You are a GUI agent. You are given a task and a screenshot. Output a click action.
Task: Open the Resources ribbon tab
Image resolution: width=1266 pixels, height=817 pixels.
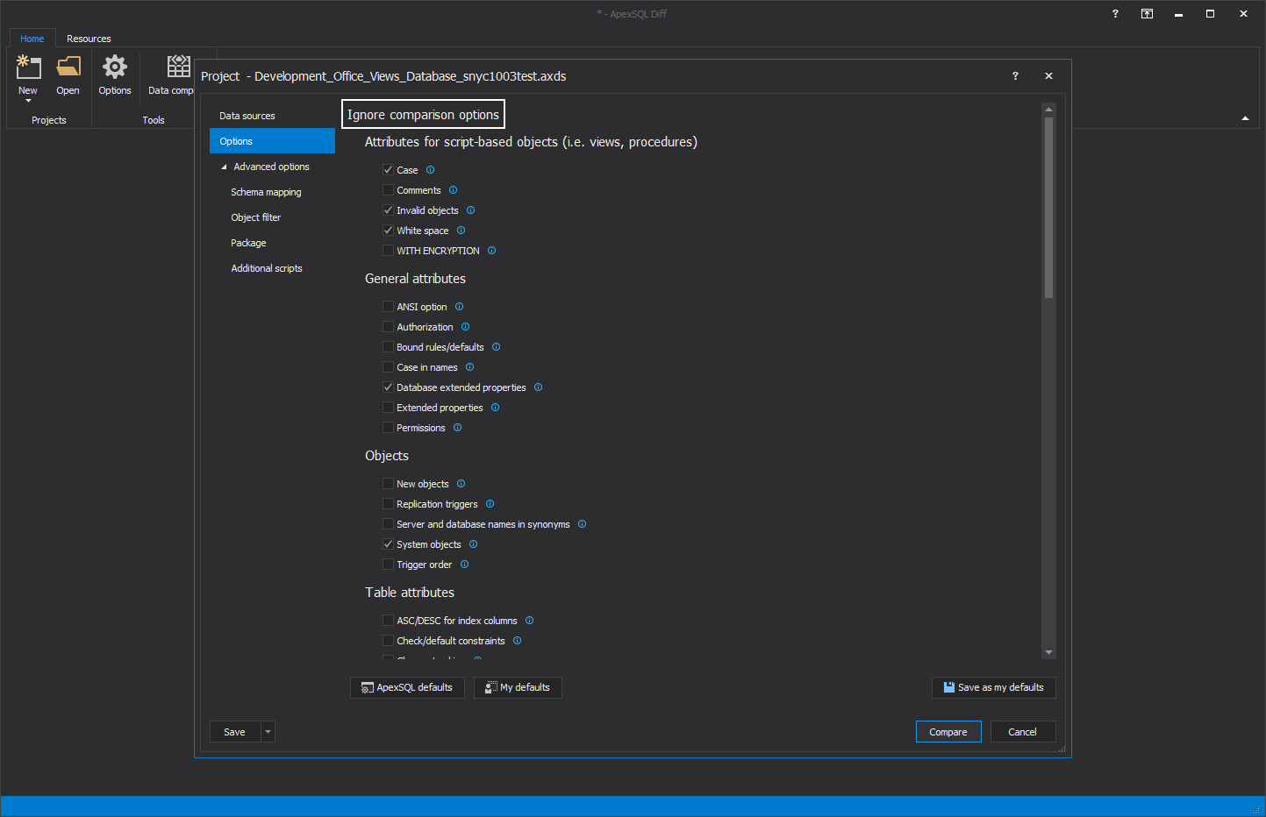(x=89, y=39)
